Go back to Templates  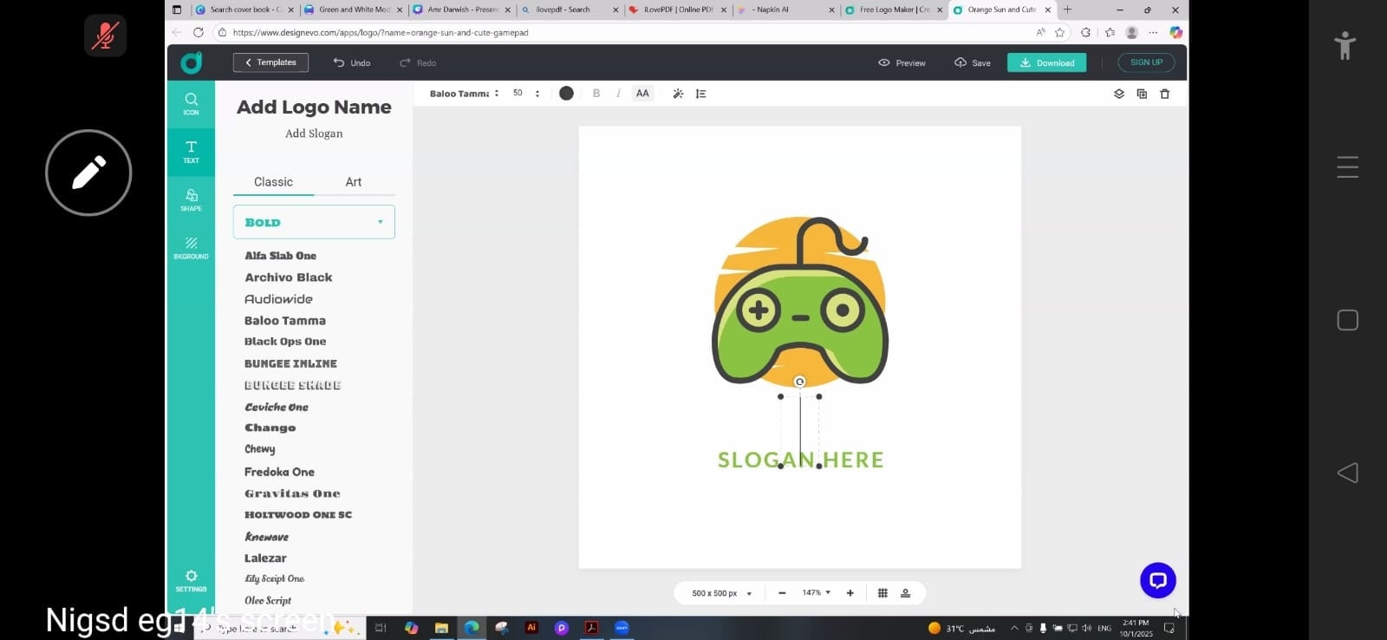pos(270,62)
